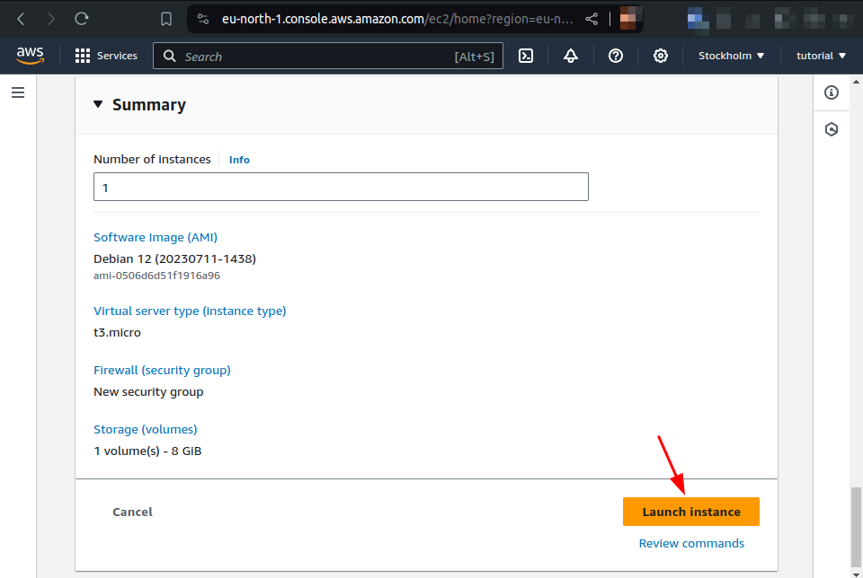Open AWS help via question mark icon
863x578 pixels.
coord(616,56)
